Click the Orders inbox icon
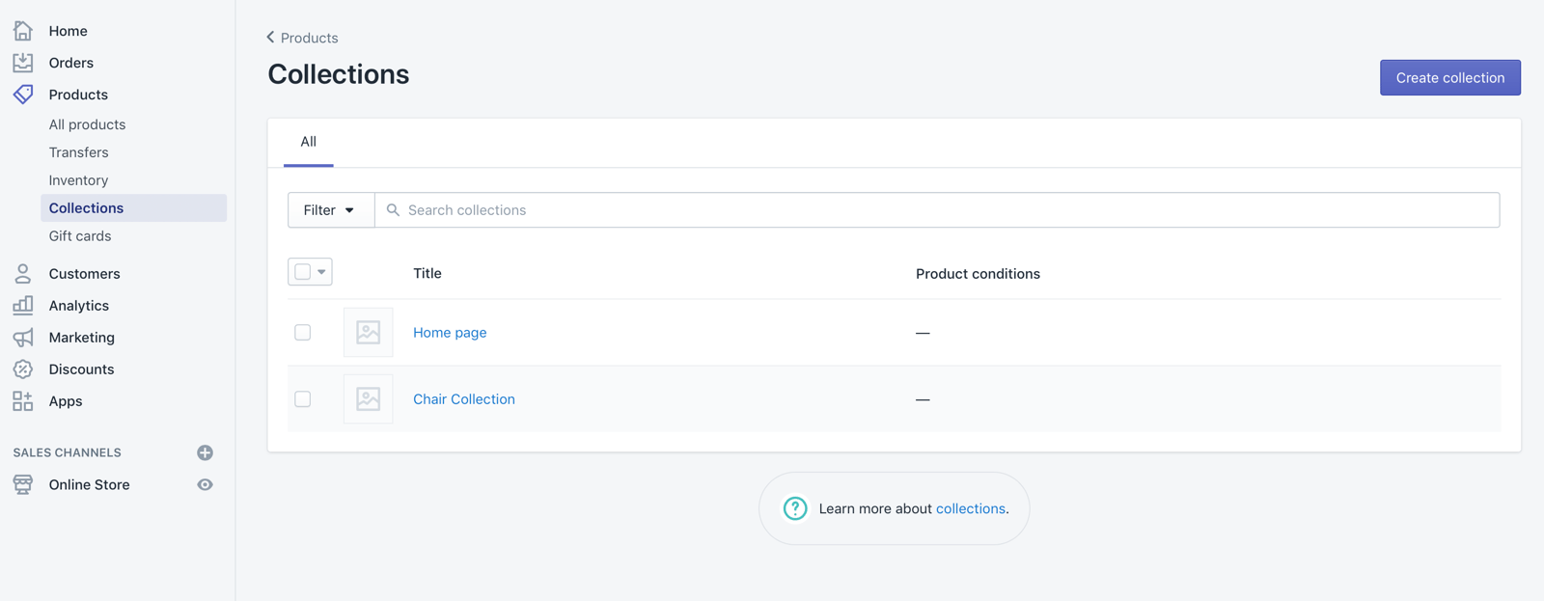Image resolution: width=1544 pixels, height=601 pixels. coord(23,63)
